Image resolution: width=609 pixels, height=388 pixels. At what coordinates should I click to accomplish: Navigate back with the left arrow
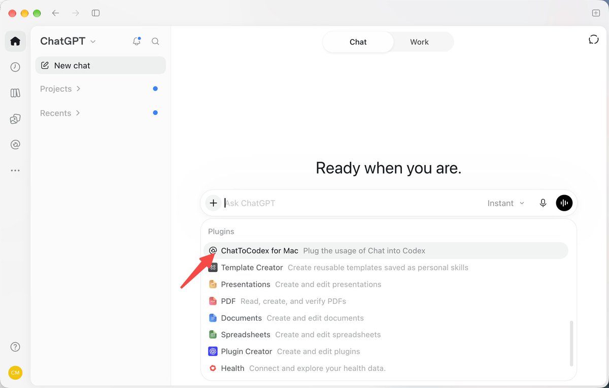click(56, 13)
